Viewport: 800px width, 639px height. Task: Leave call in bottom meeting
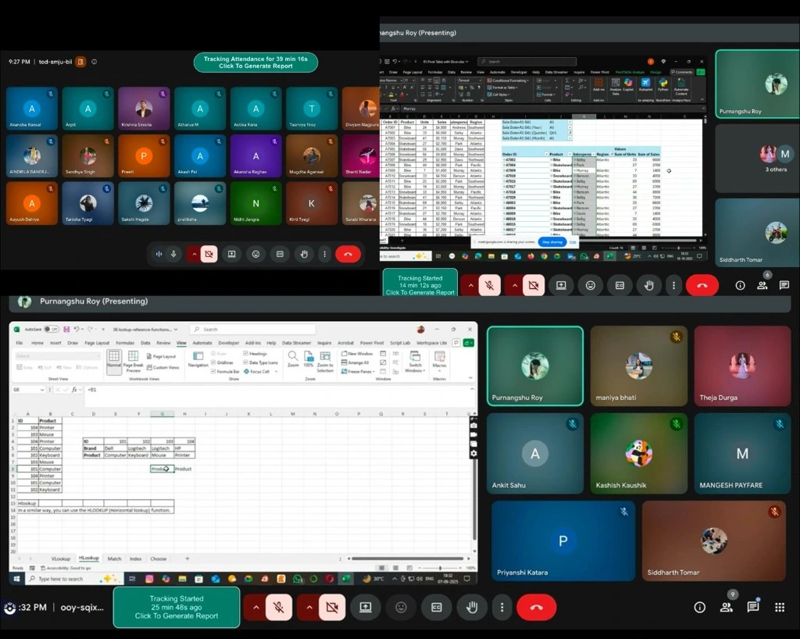[x=536, y=608]
